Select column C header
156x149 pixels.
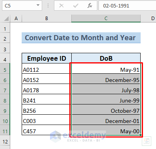(x=106, y=18)
